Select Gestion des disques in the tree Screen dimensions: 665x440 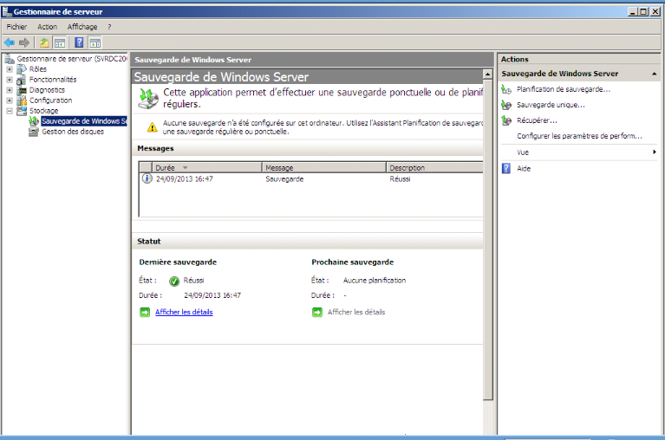pyautogui.click(x=73, y=132)
